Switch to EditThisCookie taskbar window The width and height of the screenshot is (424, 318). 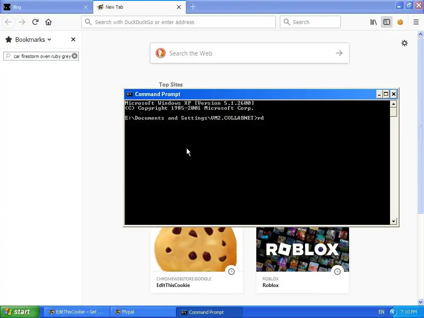click(x=77, y=312)
